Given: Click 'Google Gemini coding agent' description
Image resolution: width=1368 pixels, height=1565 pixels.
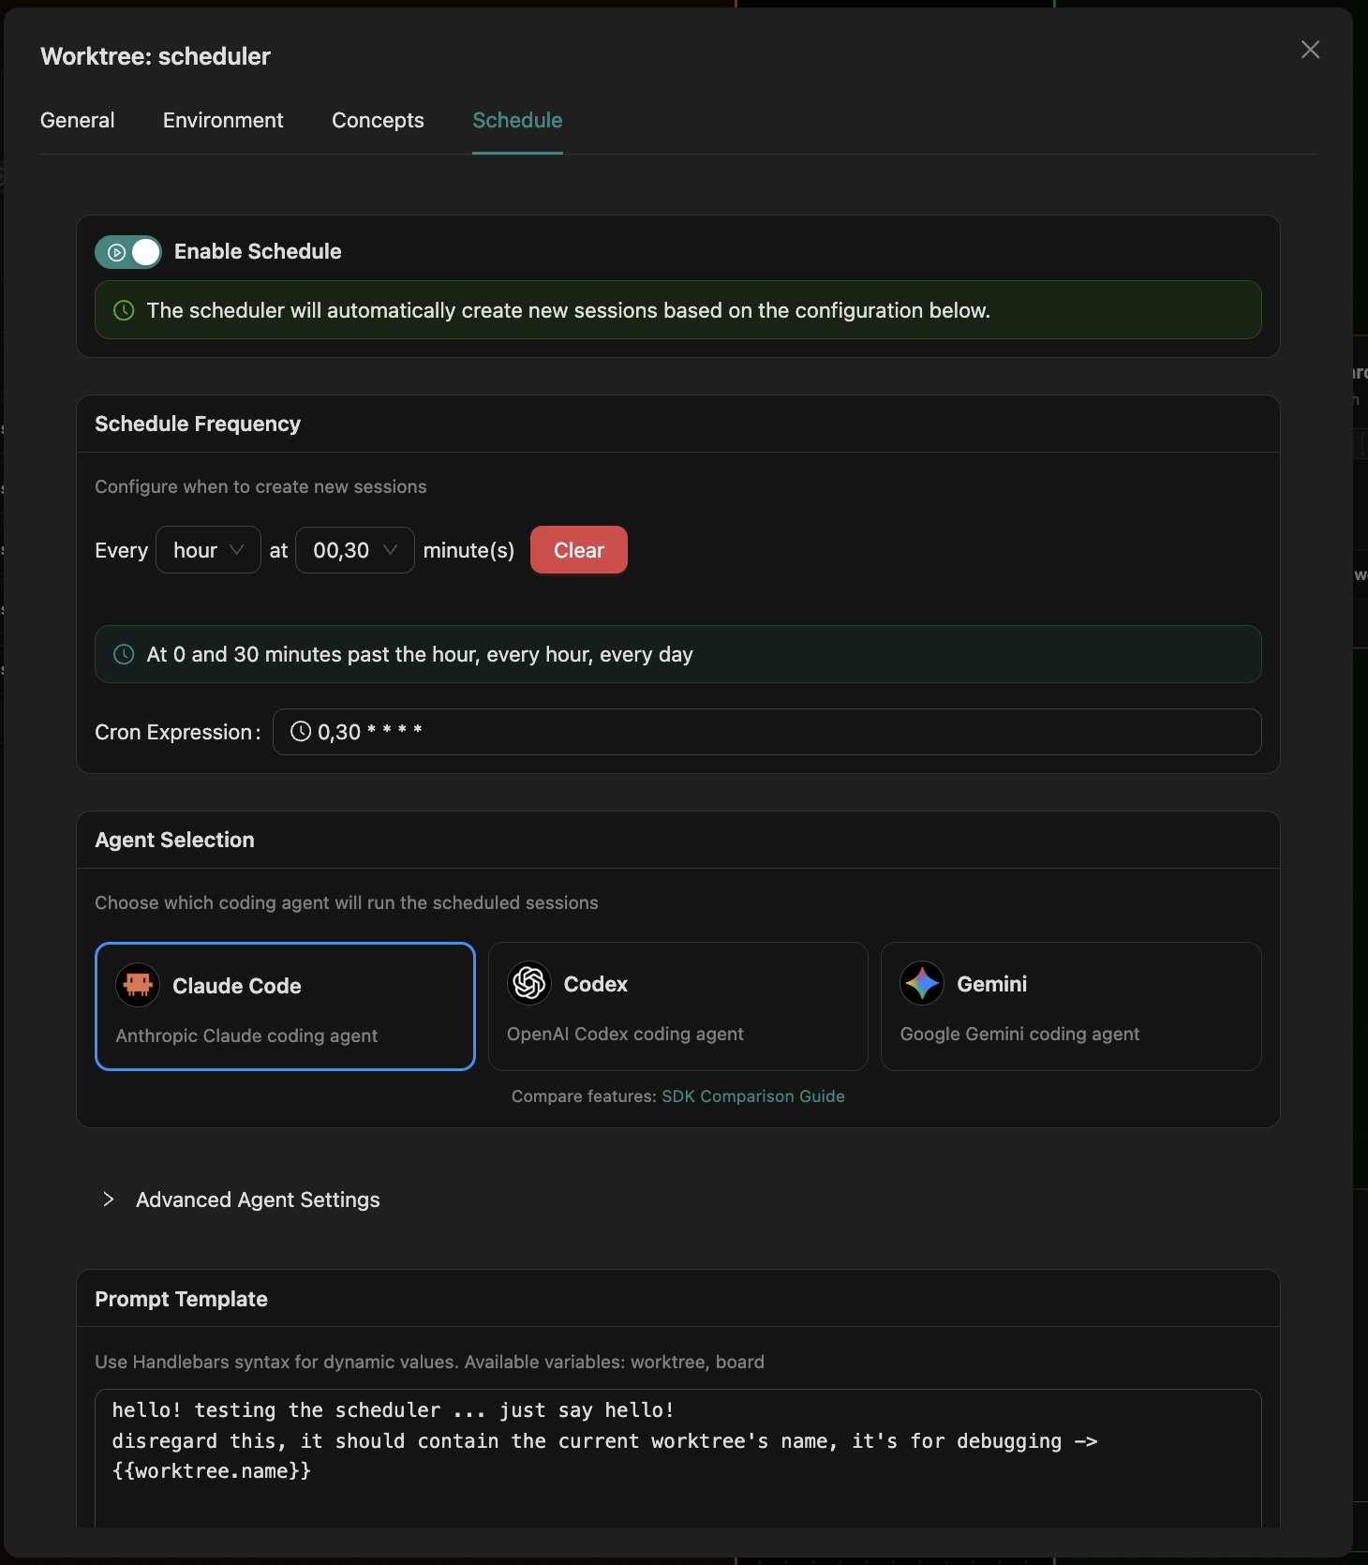Looking at the screenshot, I should coord(1019,1034).
